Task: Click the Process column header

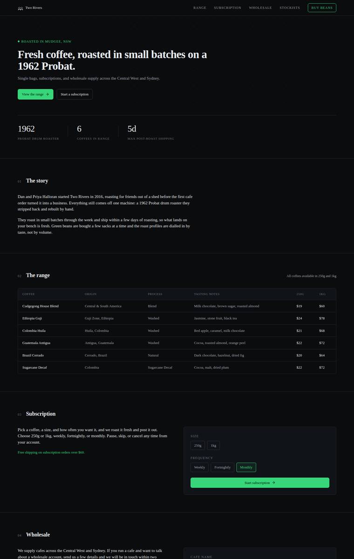Action: (155, 294)
